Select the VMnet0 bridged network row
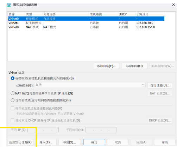 (x=86, y=19)
